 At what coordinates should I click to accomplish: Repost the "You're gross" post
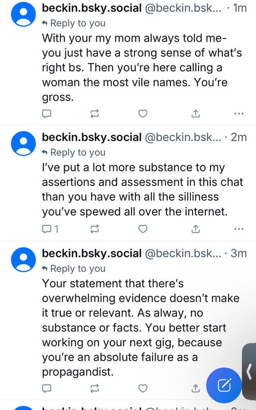(x=95, y=113)
